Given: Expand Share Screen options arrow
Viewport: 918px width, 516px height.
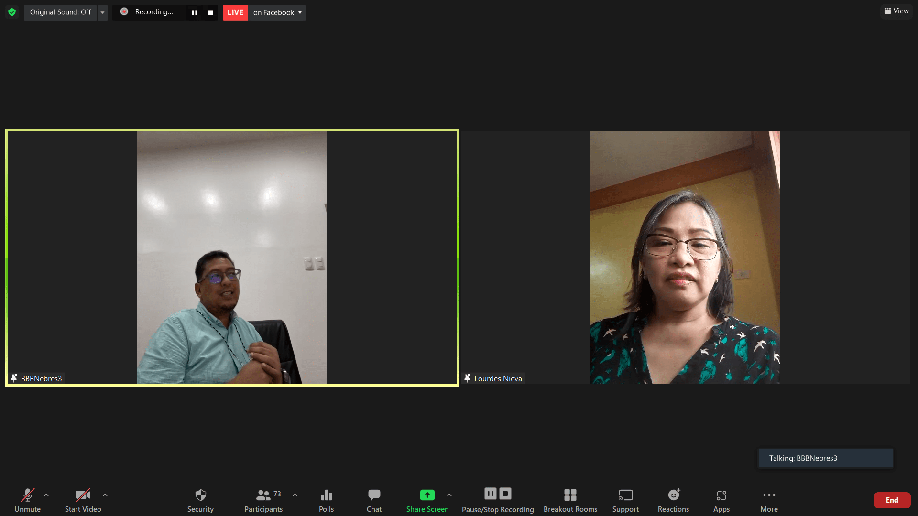Looking at the screenshot, I should click(x=449, y=495).
